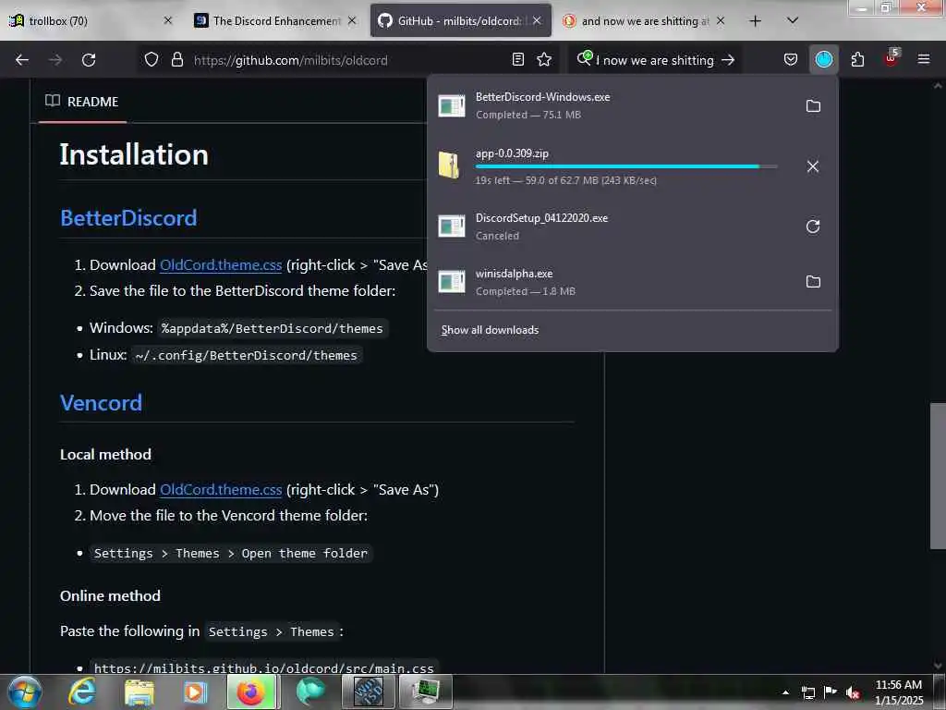946x710 pixels.
Task: Click the winisdalpha.exe file icon
Action: coord(451,281)
